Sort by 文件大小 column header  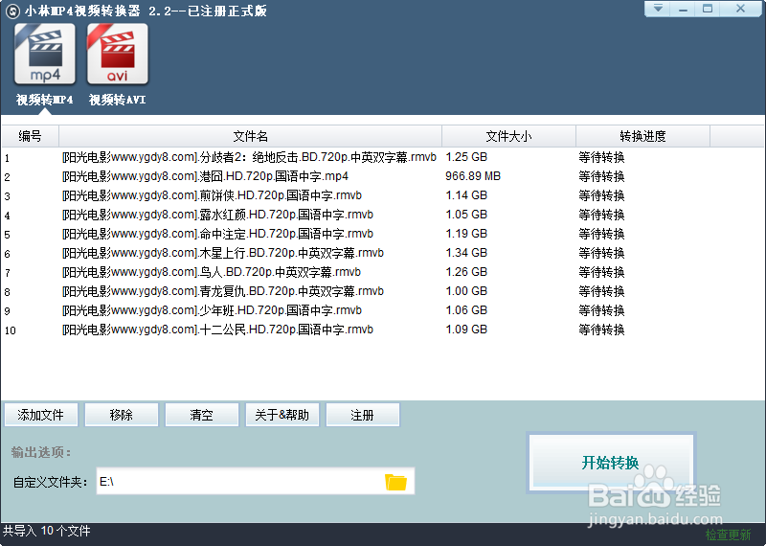pyautogui.click(x=508, y=136)
